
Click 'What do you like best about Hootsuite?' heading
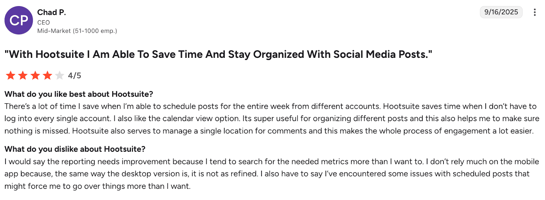click(79, 94)
